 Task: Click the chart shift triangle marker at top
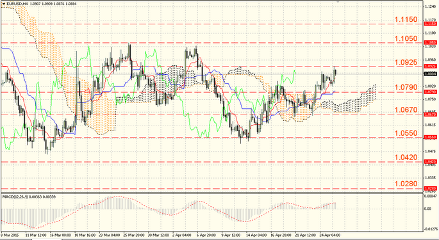pyautogui.click(x=338, y=1)
